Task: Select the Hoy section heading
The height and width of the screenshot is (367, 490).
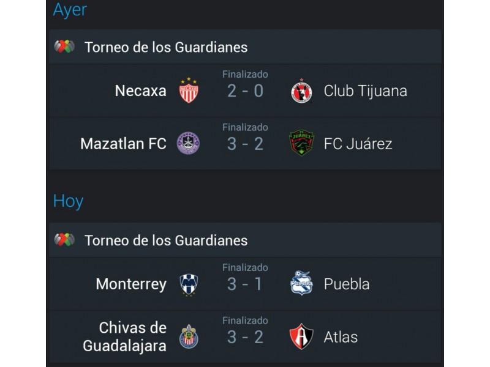Action: point(68,201)
